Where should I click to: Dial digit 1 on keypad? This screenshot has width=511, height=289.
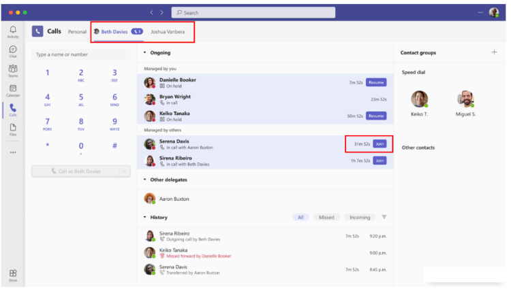pyautogui.click(x=48, y=73)
